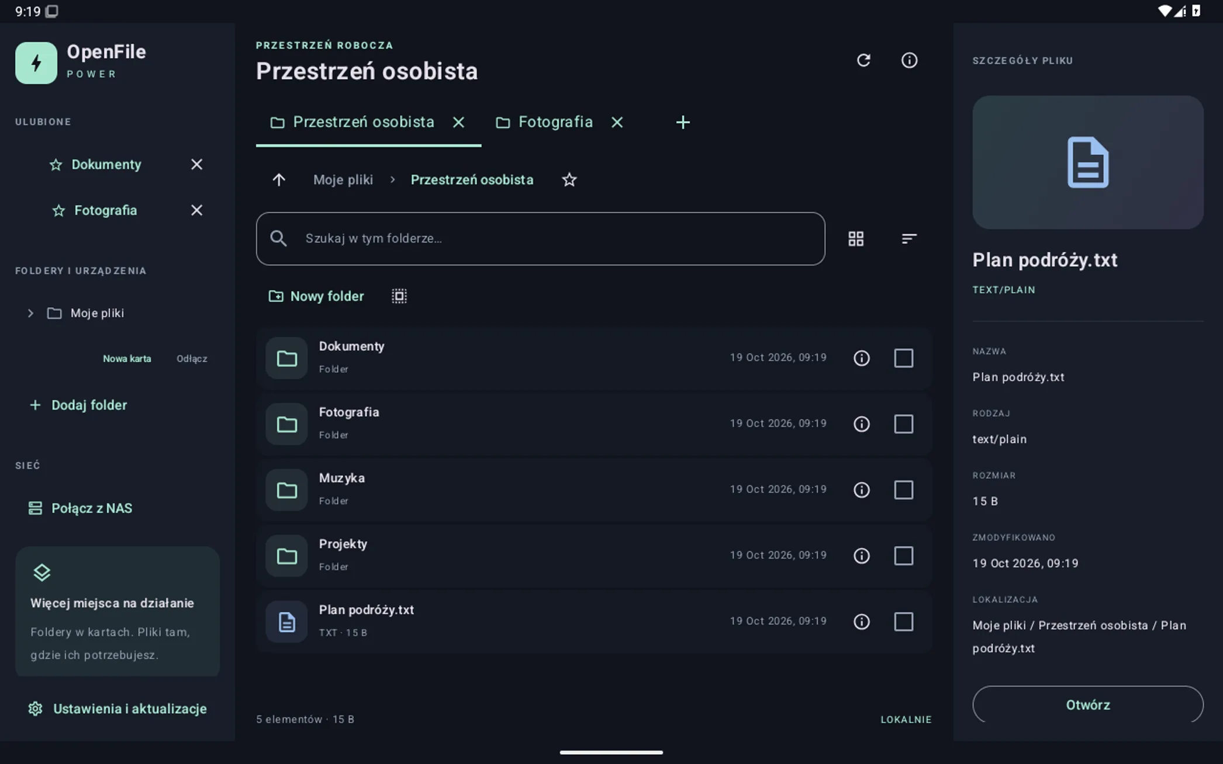This screenshot has height=764, width=1223.
Task: Click Nowa karta link
Action: tap(127, 359)
